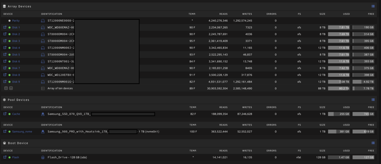Viewport: 381px width, 164px height.
Task: Open the Cache pool settings link
Action: point(16,114)
